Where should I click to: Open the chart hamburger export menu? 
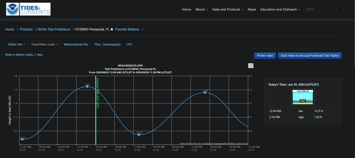(251, 66)
